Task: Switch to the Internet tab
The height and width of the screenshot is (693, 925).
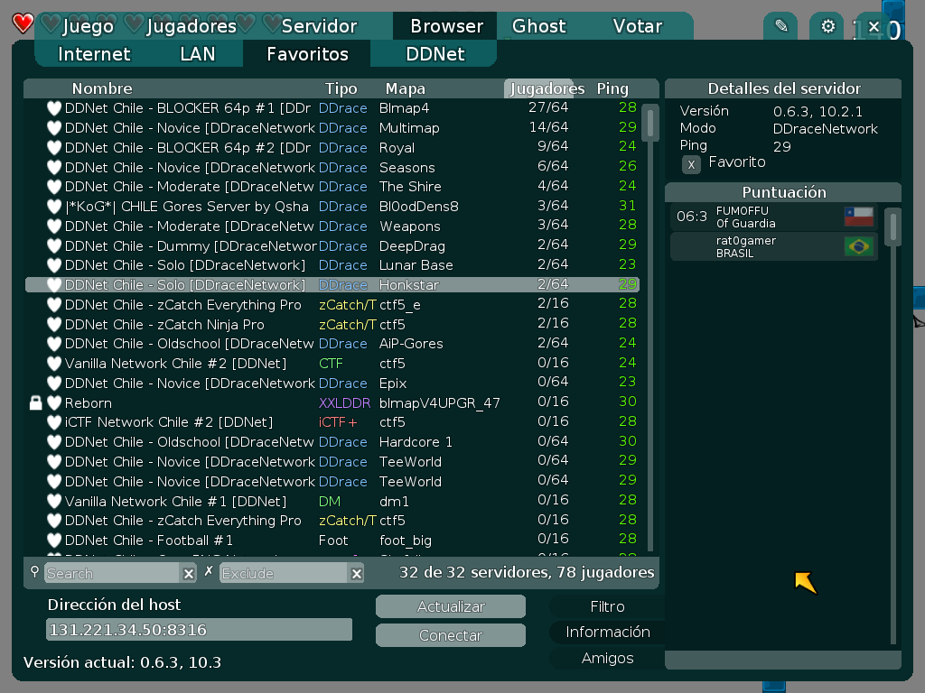Action: 94,53
